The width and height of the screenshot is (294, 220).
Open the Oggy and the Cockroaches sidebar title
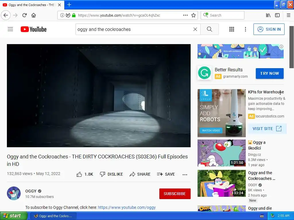coord(262,176)
